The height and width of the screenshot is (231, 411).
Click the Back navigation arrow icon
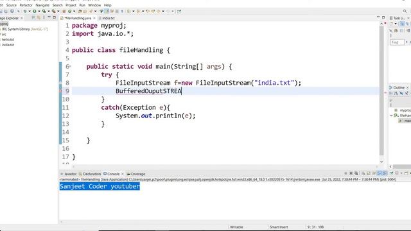pyautogui.click(x=158, y=12)
